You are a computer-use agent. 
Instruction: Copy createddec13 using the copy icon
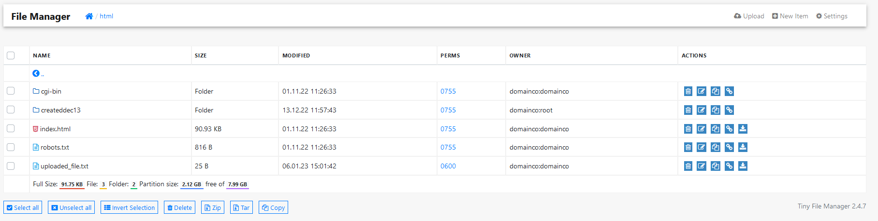(x=716, y=110)
